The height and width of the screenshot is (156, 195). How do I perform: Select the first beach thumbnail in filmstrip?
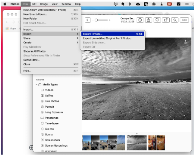click(87, 143)
